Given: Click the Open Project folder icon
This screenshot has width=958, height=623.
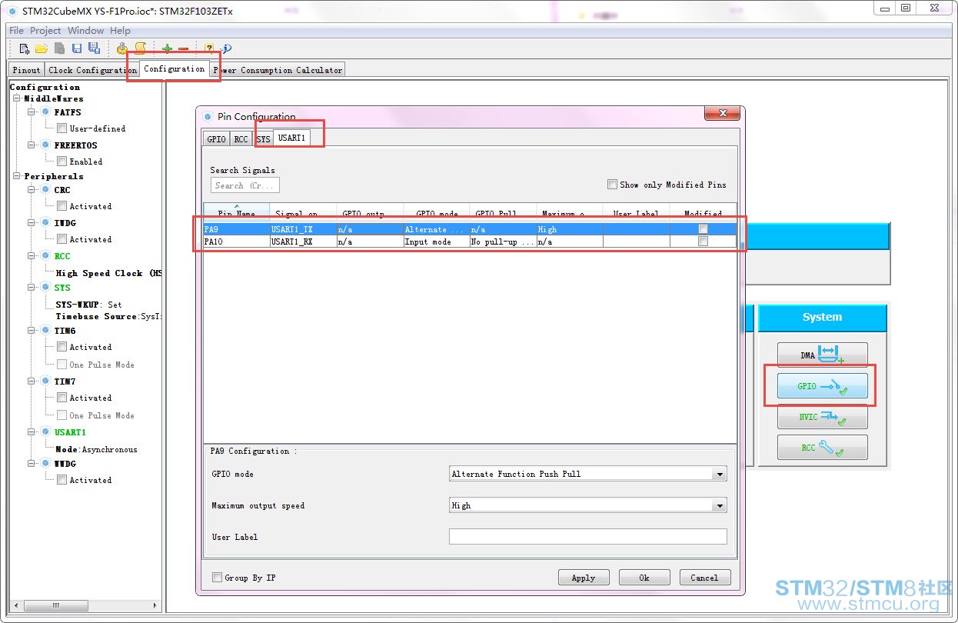Looking at the screenshot, I should click(x=42, y=48).
